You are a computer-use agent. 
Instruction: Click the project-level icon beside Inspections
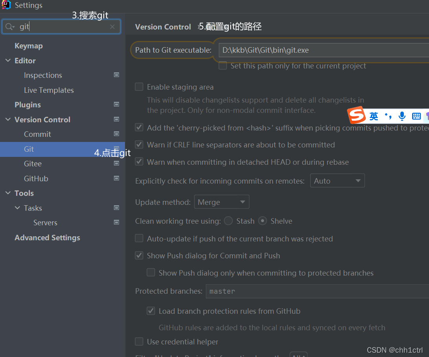pos(116,75)
